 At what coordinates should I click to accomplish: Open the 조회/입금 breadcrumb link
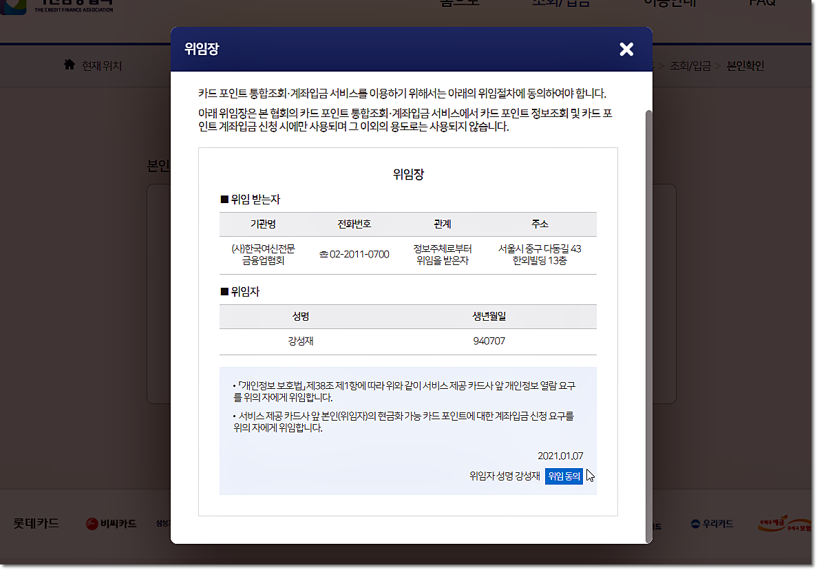coord(690,65)
